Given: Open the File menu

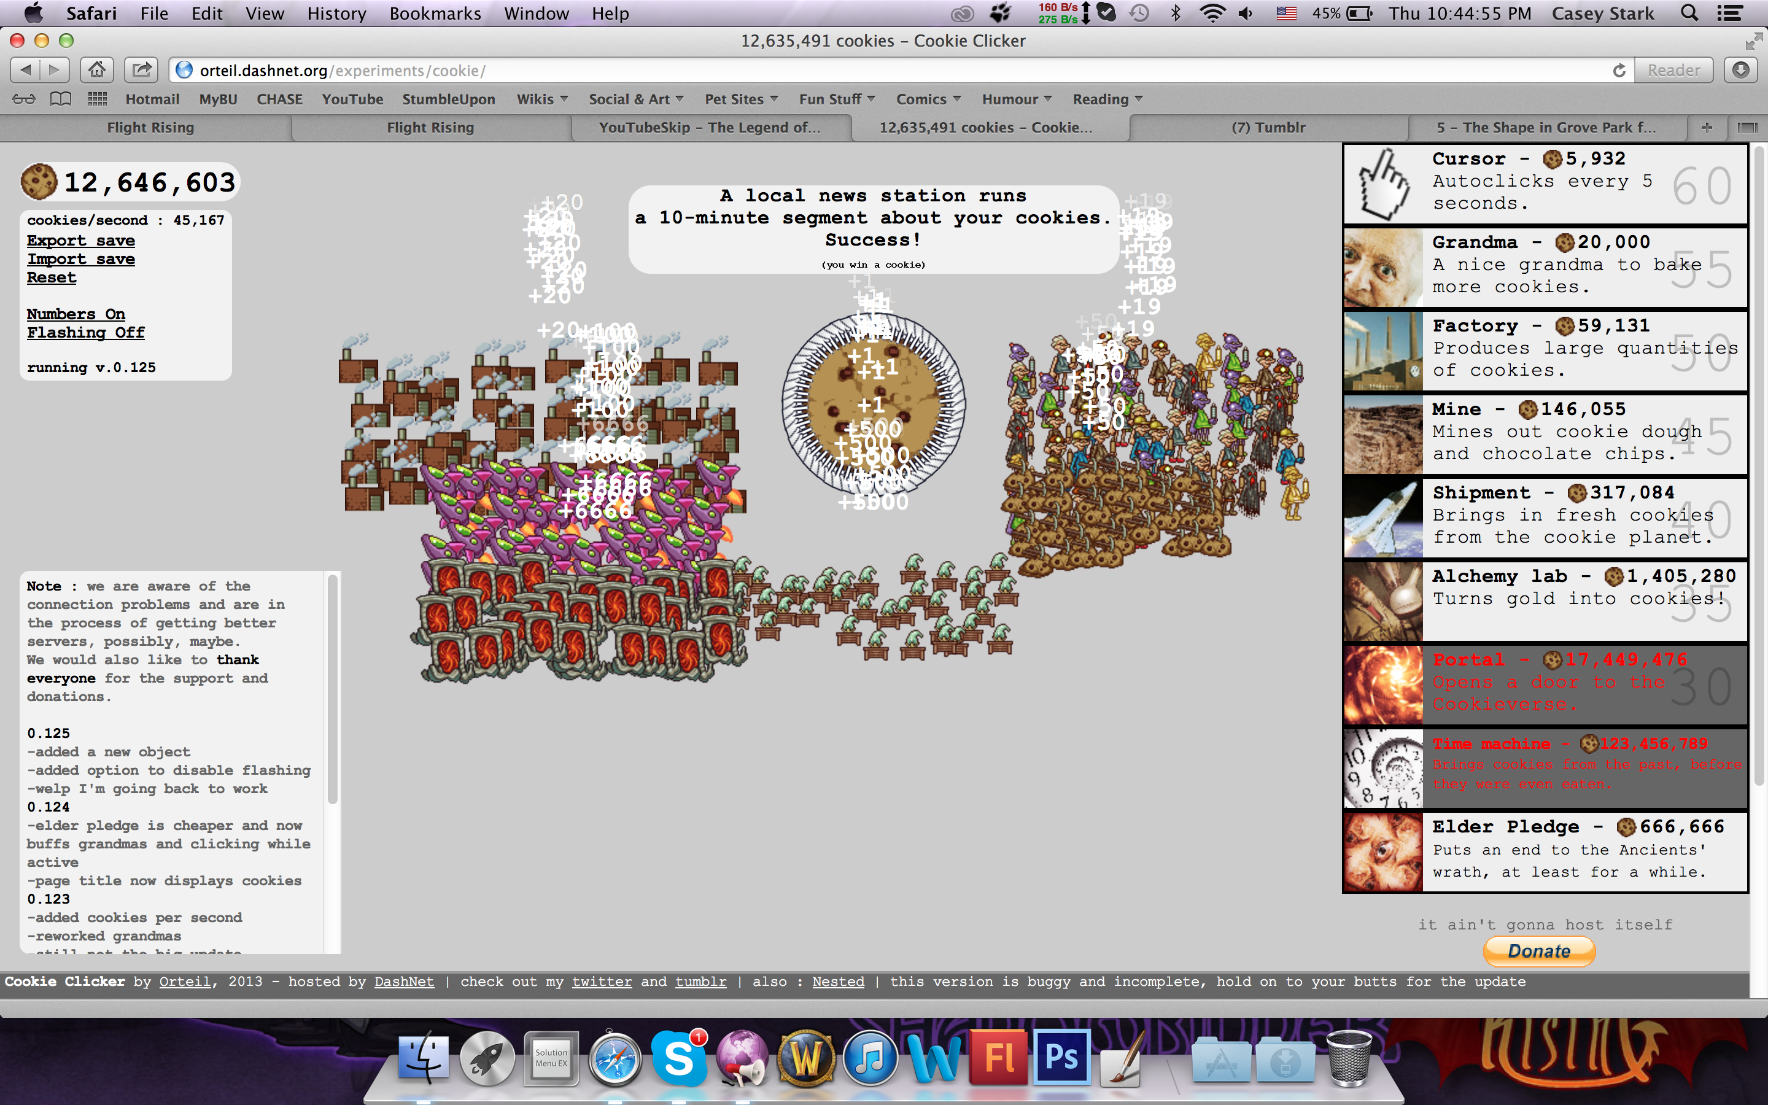Looking at the screenshot, I should point(154,13).
